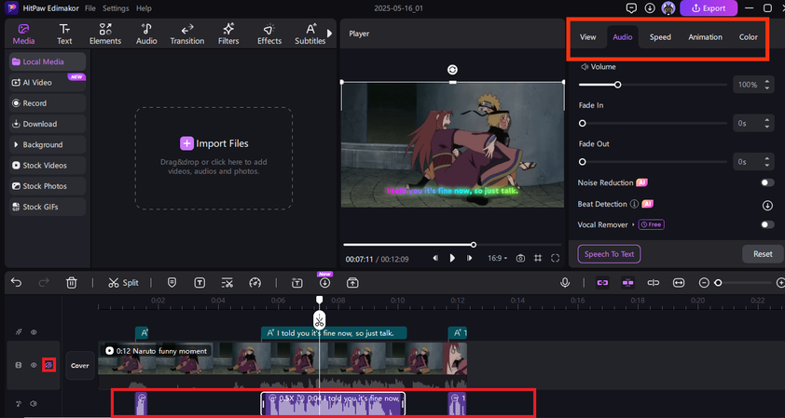Delete selected clip with trash icon
The width and height of the screenshot is (785, 418).
pyautogui.click(x=72, y=282)
